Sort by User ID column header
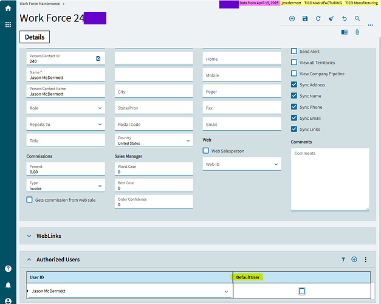Screen dimensions: 381x304 pos(129,277)
